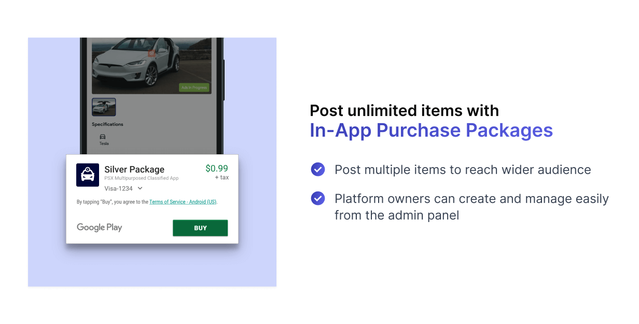Click the Tesla specification label
This screenshot has width=639, height=324.
click(x=104, y=143)
